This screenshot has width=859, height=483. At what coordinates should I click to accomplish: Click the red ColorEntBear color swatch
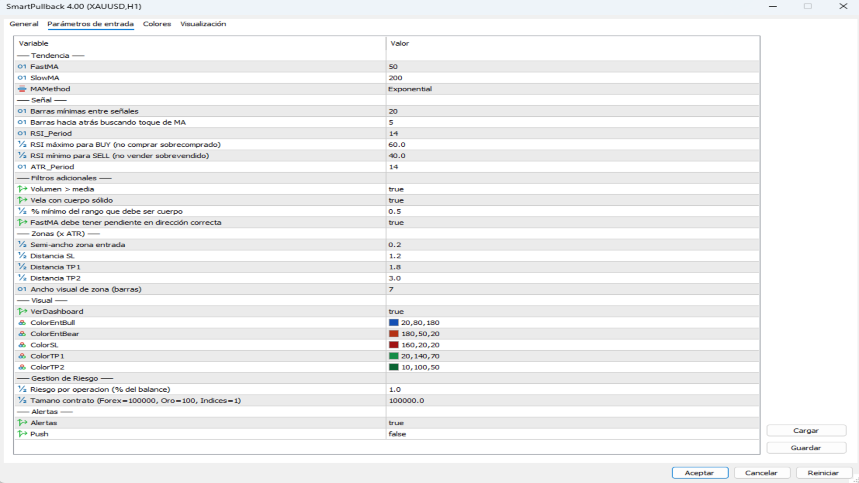click(394, 334)
